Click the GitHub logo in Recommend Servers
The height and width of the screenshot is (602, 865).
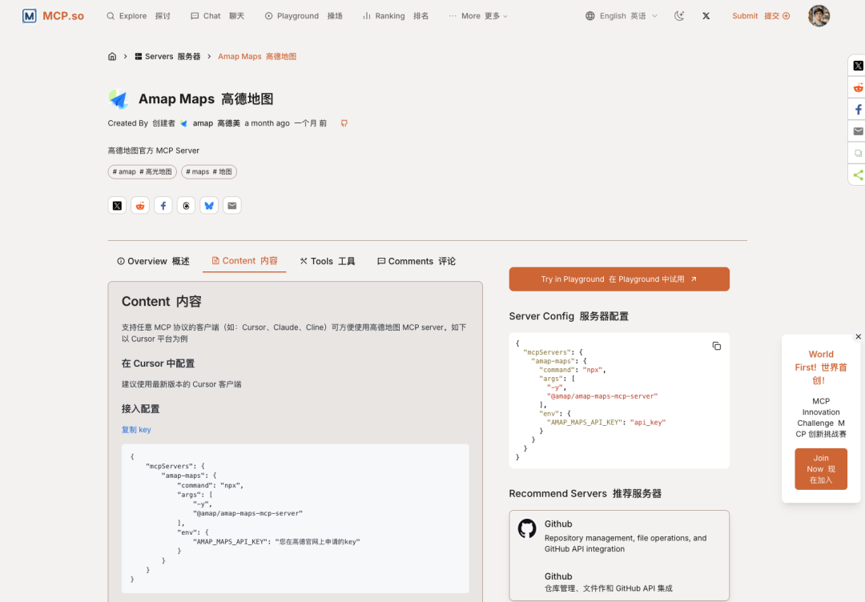point(527,528)
